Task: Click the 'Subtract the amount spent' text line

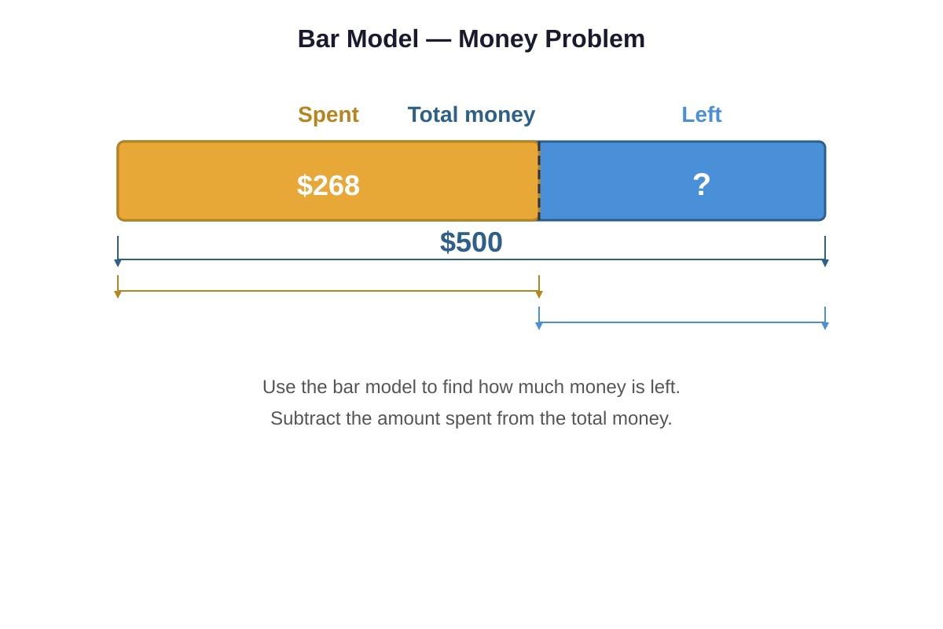Action: [x=472, y=418]
